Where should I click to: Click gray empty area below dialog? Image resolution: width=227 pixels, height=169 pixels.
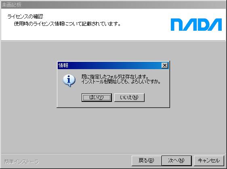click(x=113, y=131)
